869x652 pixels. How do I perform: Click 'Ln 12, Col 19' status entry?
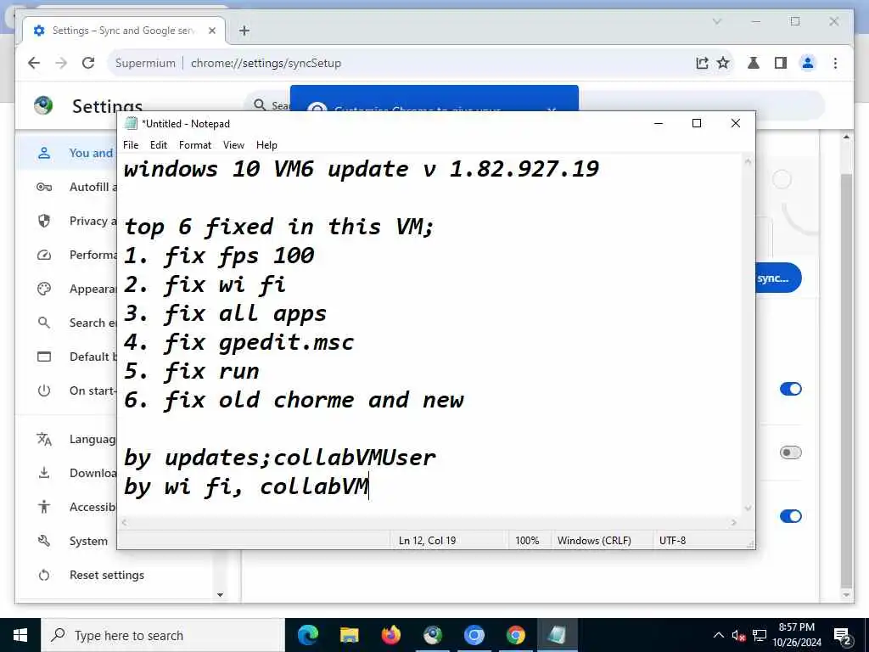(x=428, y=541)
